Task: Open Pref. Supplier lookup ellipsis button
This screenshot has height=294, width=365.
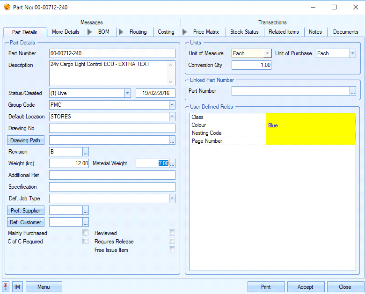Action: [86, 211]
